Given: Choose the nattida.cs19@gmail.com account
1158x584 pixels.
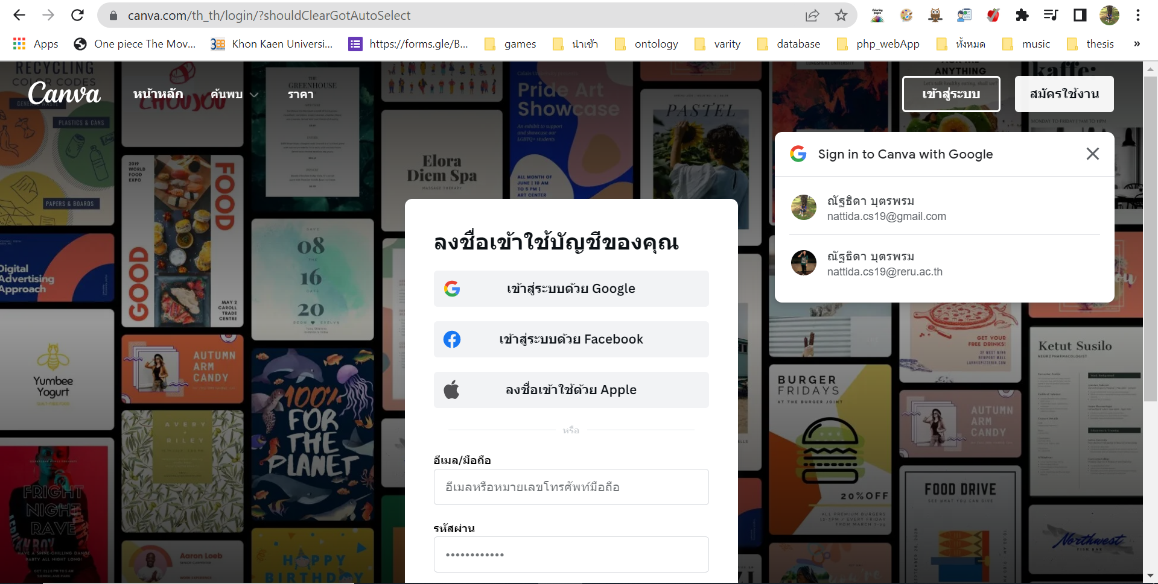Looking at the screenshot, I should click(x=944, y=208).
